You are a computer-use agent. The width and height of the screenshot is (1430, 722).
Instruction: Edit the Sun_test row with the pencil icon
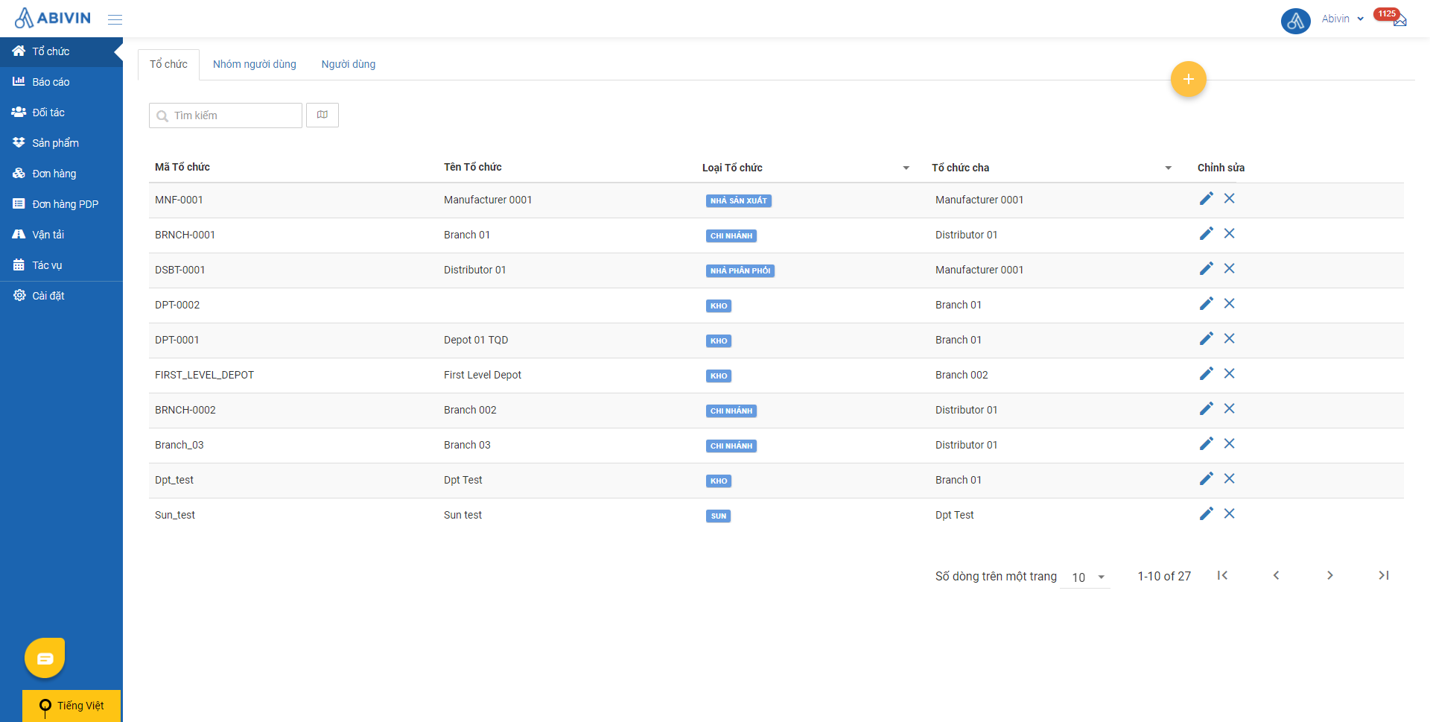pyautogui.click(x=1207, y=513)
